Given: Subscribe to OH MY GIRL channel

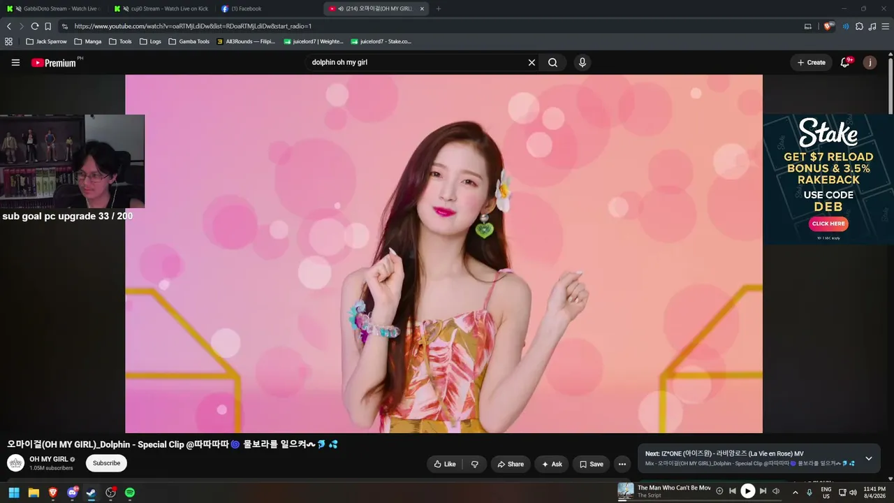Looking at the screenshot, I should click(106, 463).
